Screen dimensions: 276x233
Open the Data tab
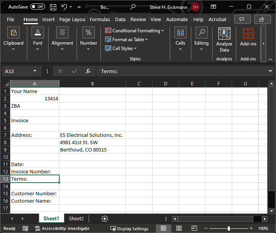coord(120,19)
